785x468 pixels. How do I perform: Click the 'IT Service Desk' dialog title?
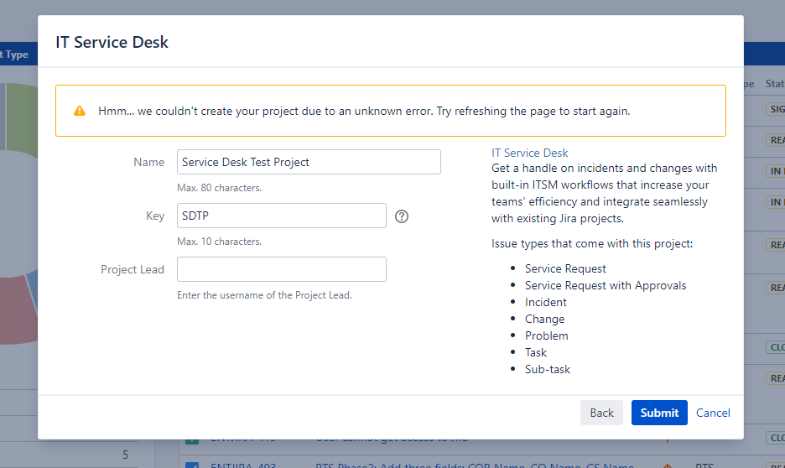pyautogui.click(x=112, y=42)
